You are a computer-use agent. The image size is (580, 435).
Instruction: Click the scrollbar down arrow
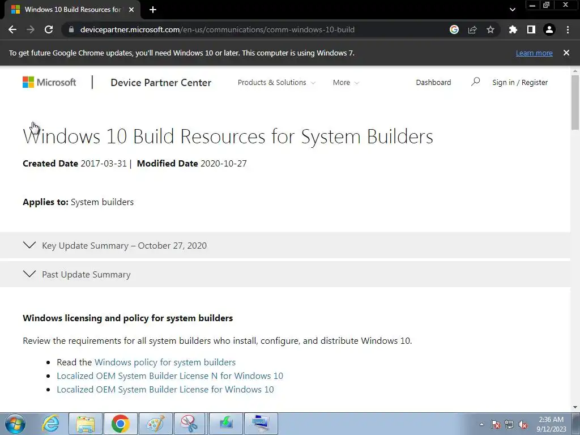[575, 407]
